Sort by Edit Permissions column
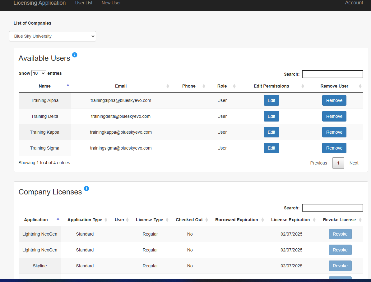 pos(271,86)
